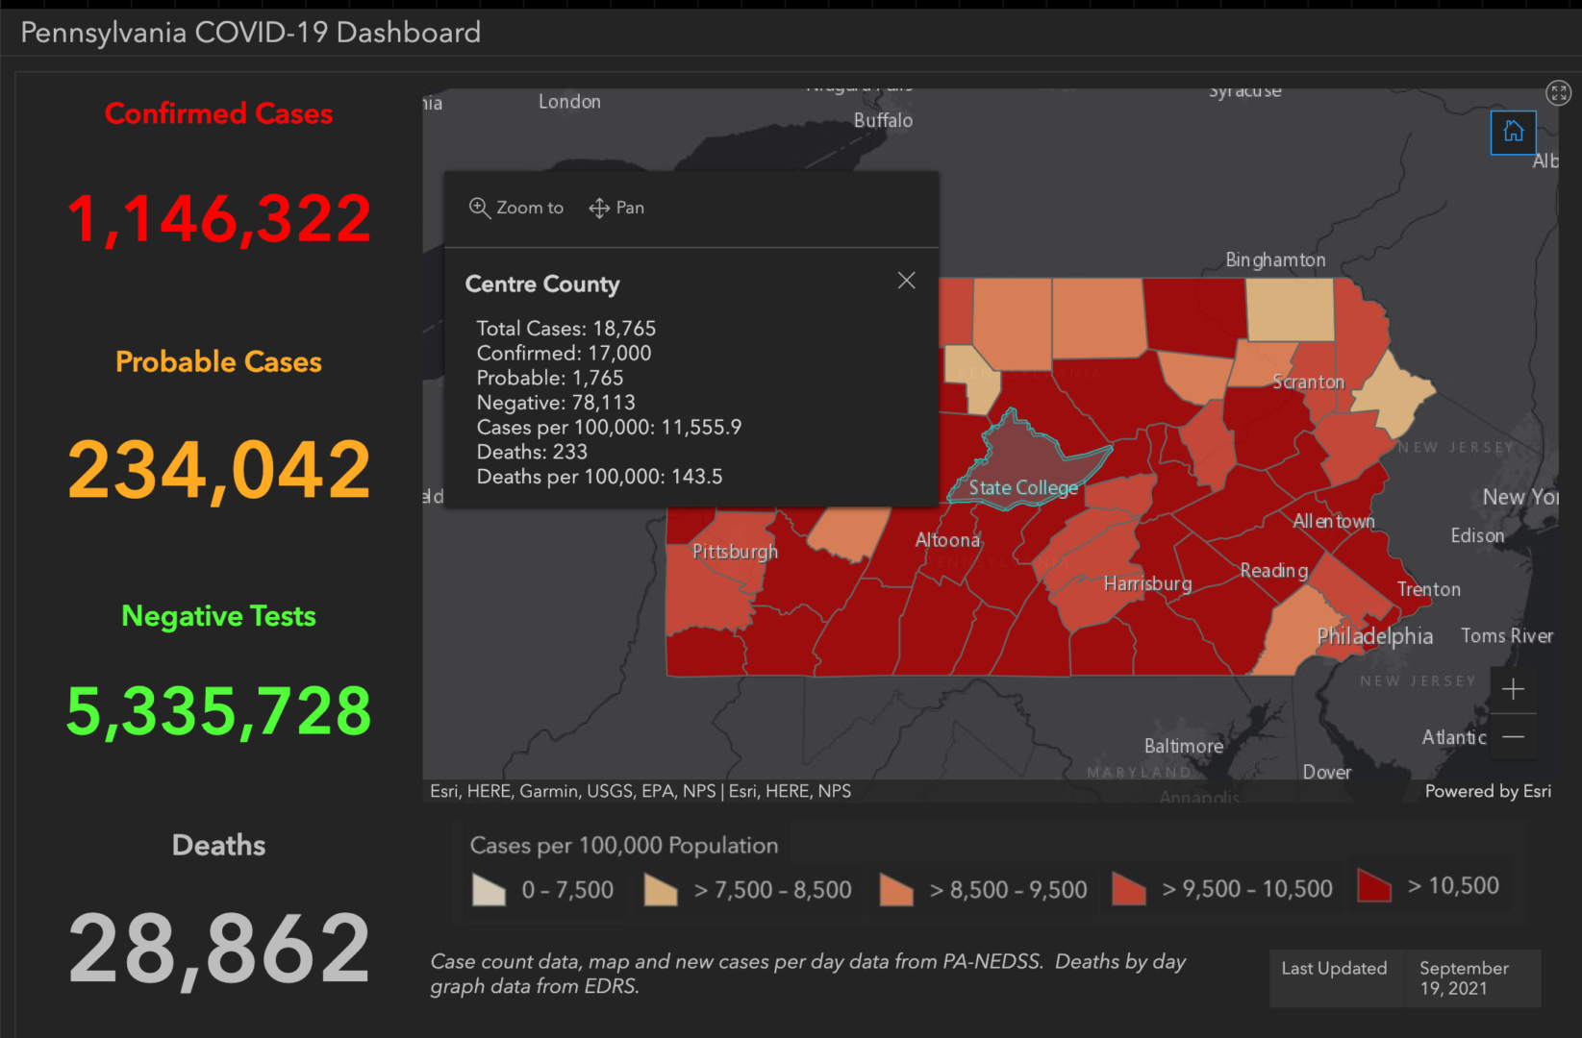Click the Binghamton map label

pos(1275,260)
